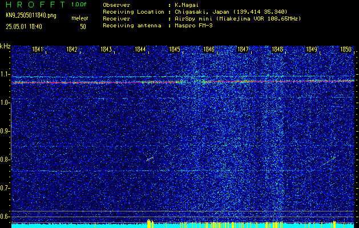Click the 1.1 kHz axis label
359x228 pixels.
(x=5, y=74)
